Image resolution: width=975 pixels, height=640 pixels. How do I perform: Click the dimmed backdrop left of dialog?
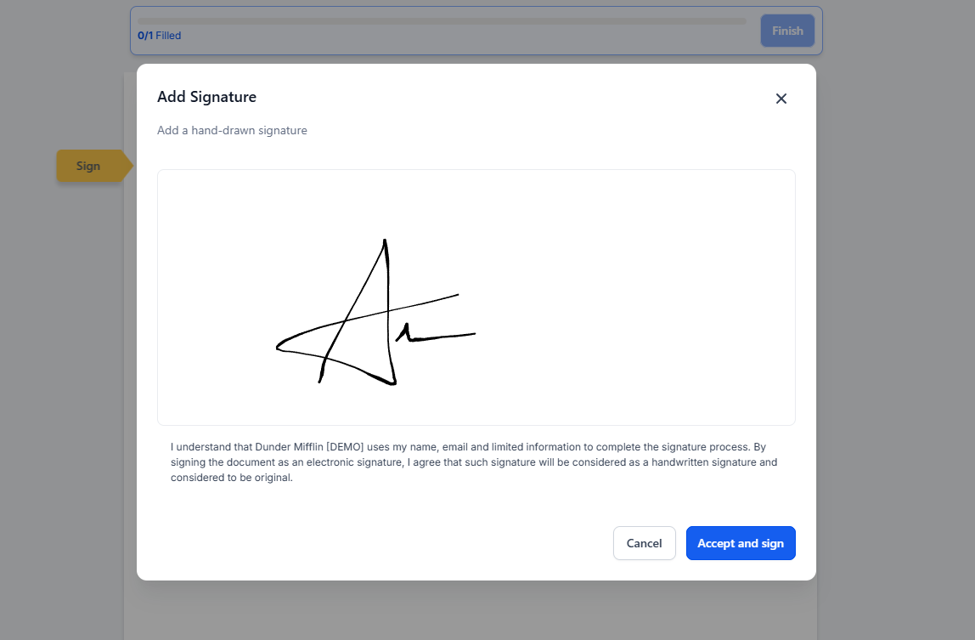click(x=62, y=373)
